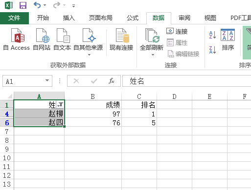The width and height of the screenshot is (251, 190).
Task: Click the Name Box showing A1
Action: coord(27,81)
